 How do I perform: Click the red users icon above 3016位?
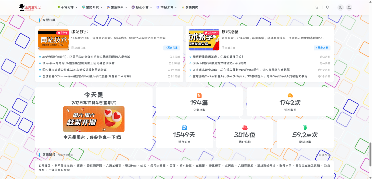coord(245,128)
